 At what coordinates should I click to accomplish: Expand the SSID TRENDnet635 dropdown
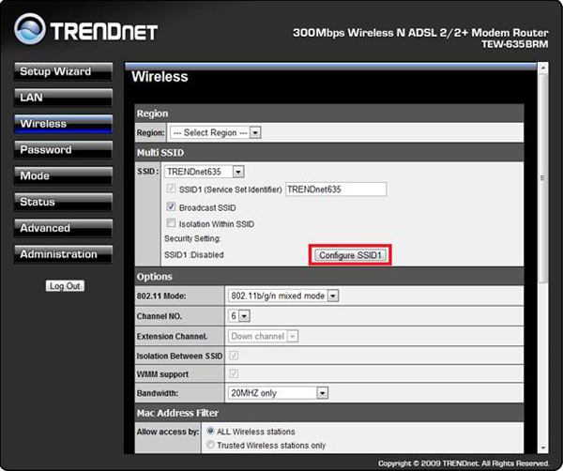coord(205,172)
